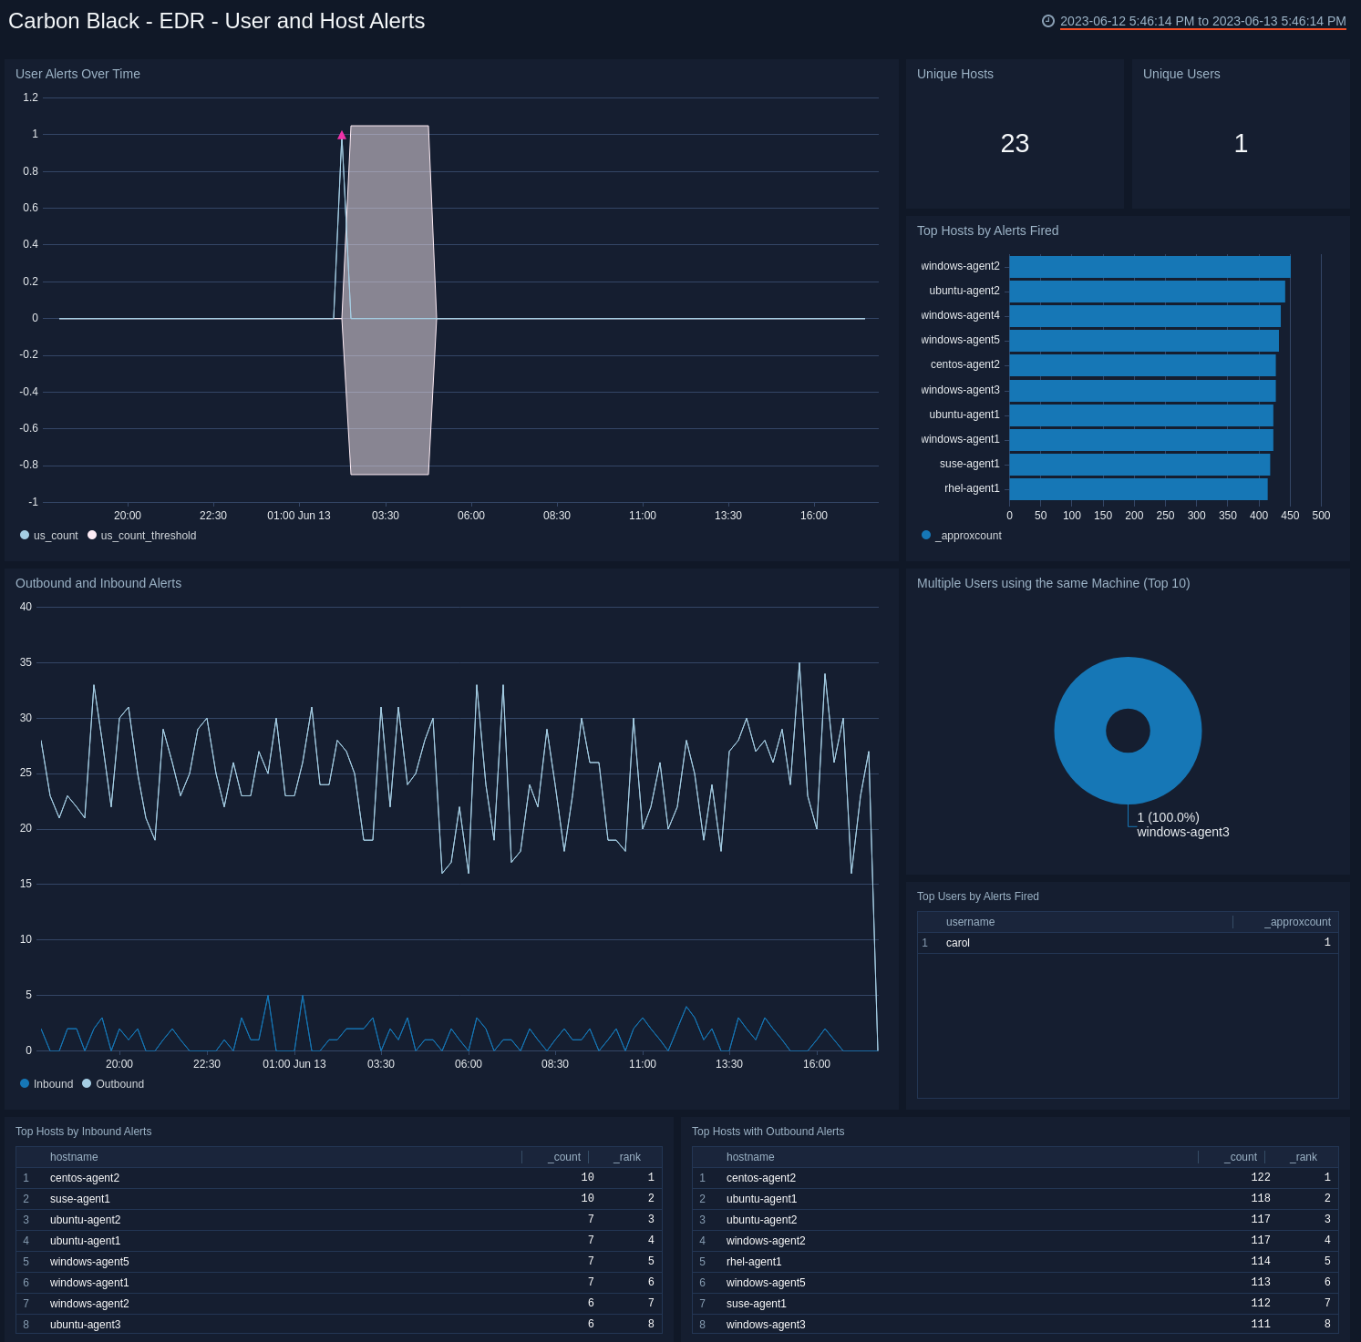This screenshot has width=1361, height=1342.
Task: Click the clock icon beside the time range
Action: pyautogui.click(x=1048, y=22)
